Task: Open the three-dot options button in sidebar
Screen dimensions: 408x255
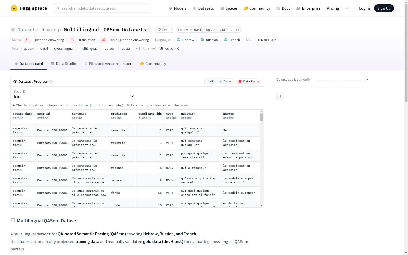Action: (x=280, y=96)
